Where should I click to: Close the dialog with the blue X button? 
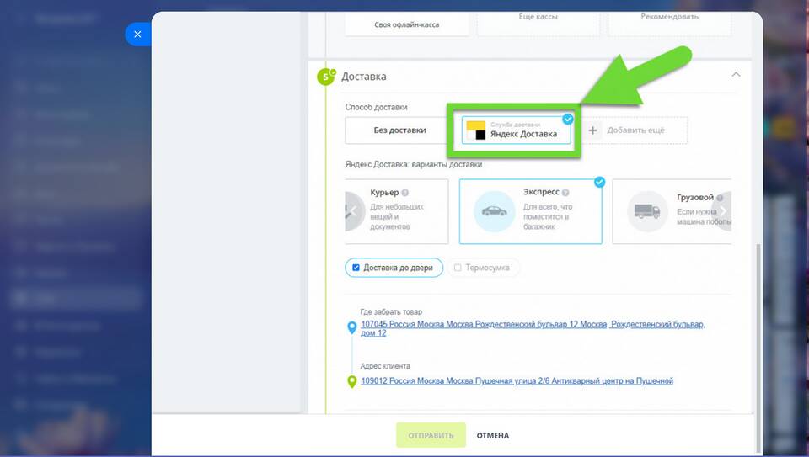[137, 35]
